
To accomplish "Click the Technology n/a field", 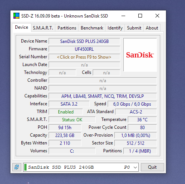I will (62, 73).
